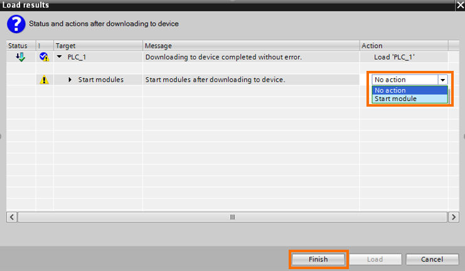Image resolution: width=465 pixels, height=271 pixels.
Task: Click the Action column header
Action: [404, 46]
